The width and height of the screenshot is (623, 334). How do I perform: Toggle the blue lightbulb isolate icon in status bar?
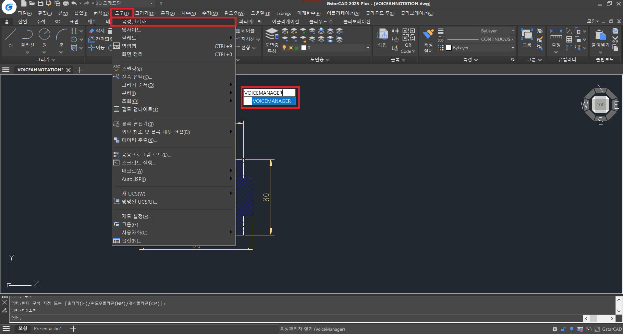click(572, 329)
